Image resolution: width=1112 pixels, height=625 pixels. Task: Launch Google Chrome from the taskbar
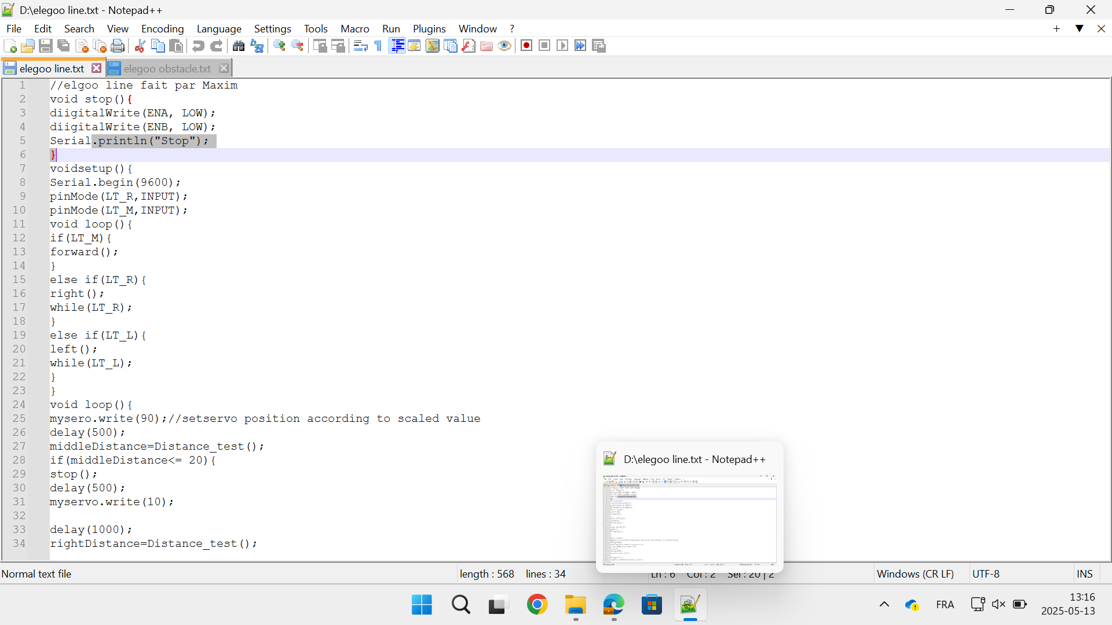coord(537,605)
